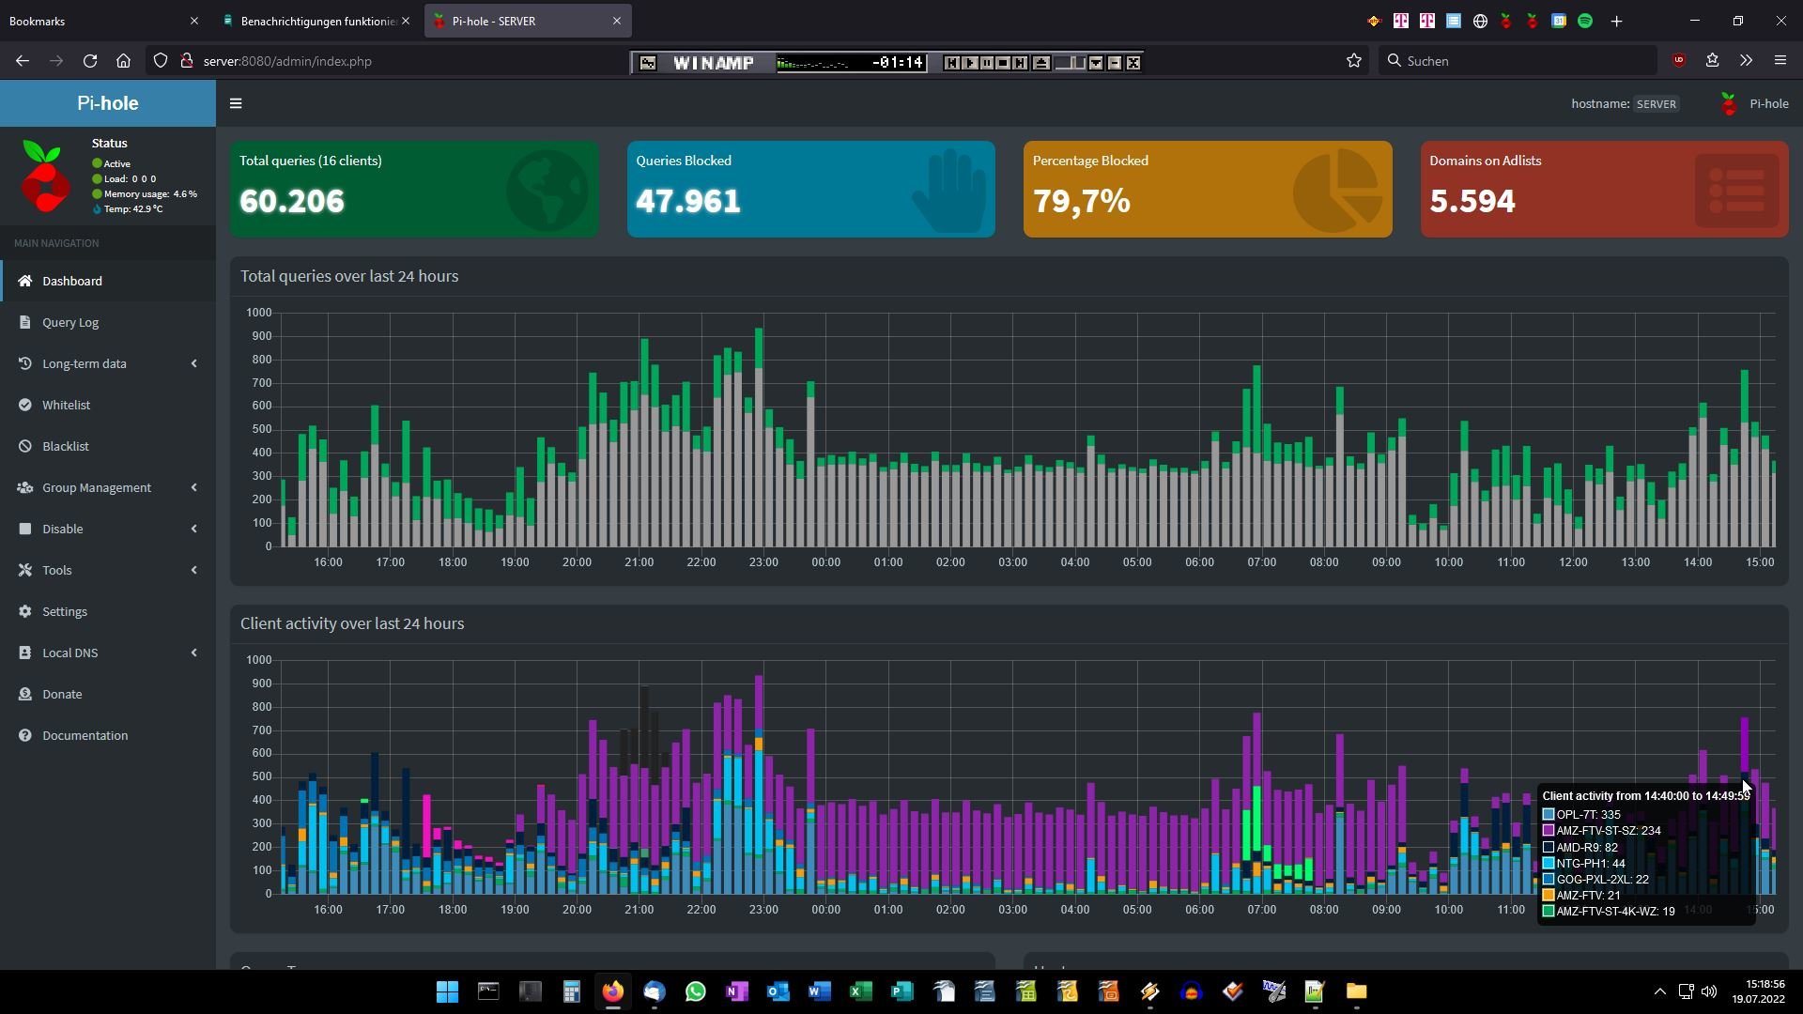Expand the Disable submenu

pyautogui.click(x=108, y=529)
